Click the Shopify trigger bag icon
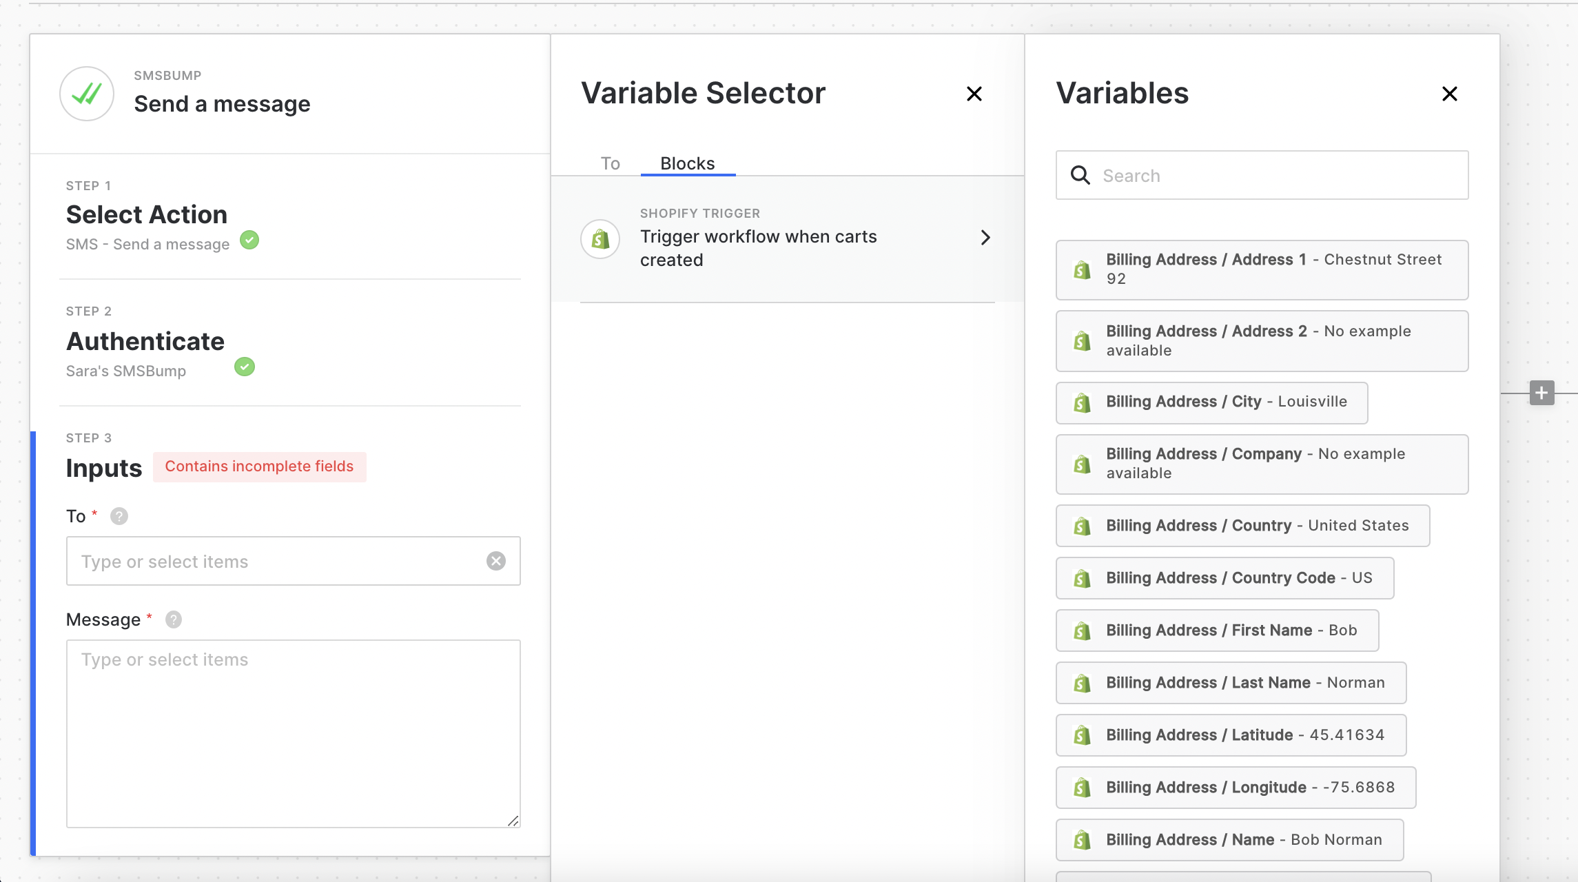Image resolution: width=1578 pixels, height=882 pixels. point(600,239)
